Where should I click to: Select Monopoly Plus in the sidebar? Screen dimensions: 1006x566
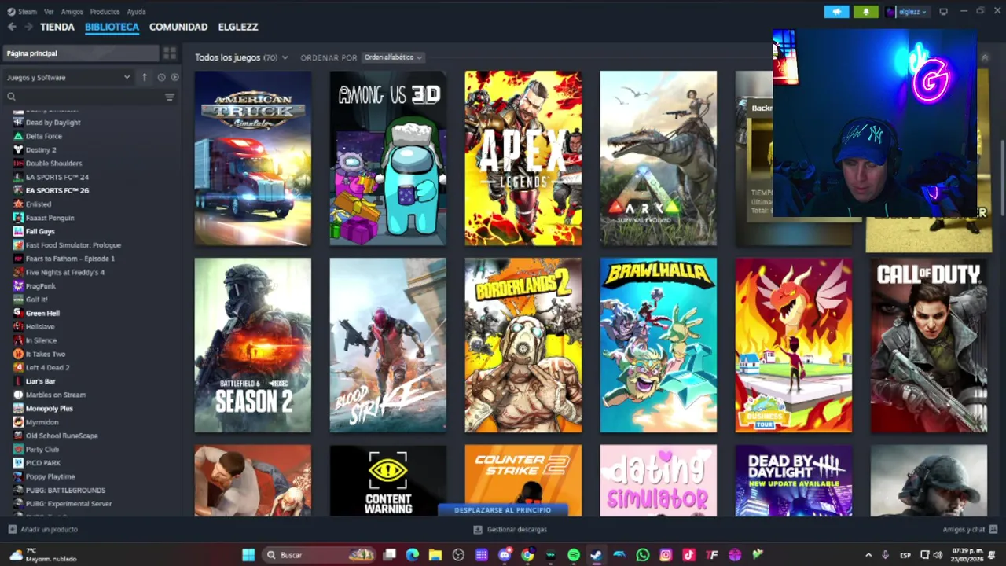coord(49,408)
